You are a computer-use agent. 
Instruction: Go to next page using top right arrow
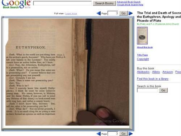tap(131, 13)
